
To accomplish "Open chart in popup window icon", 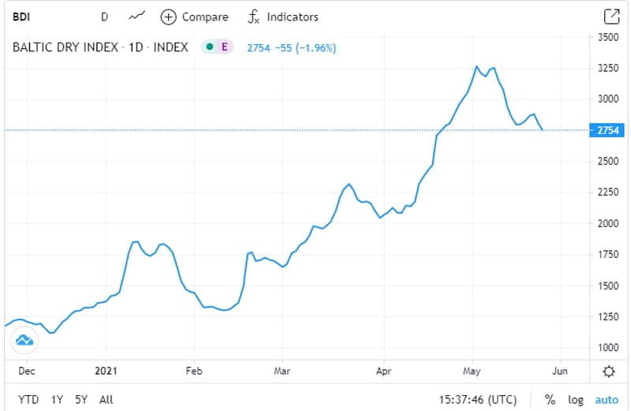I will 612,17.
